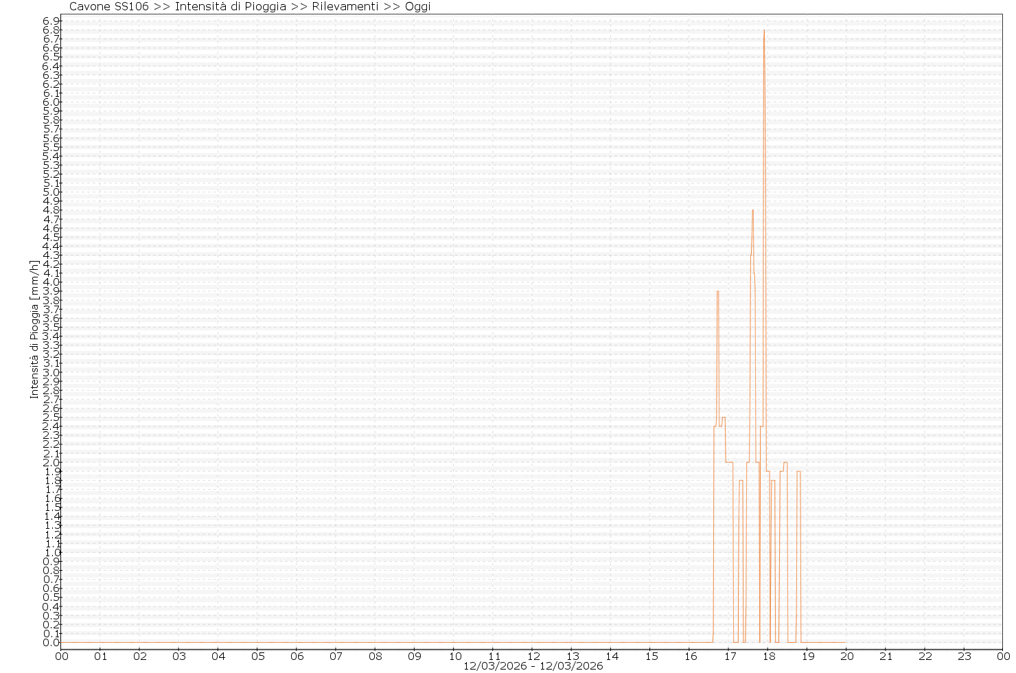Click the 4.8 mm/h peak near hour 17:30
Viewport: 1016px width, 673px height.
pos(753,211)
